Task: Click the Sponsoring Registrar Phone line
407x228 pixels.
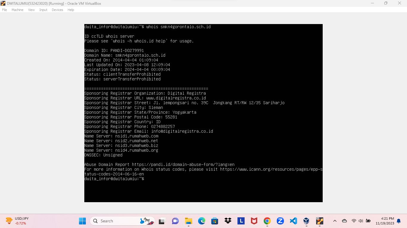Action: pyautogui.click(x=130, y=126)
